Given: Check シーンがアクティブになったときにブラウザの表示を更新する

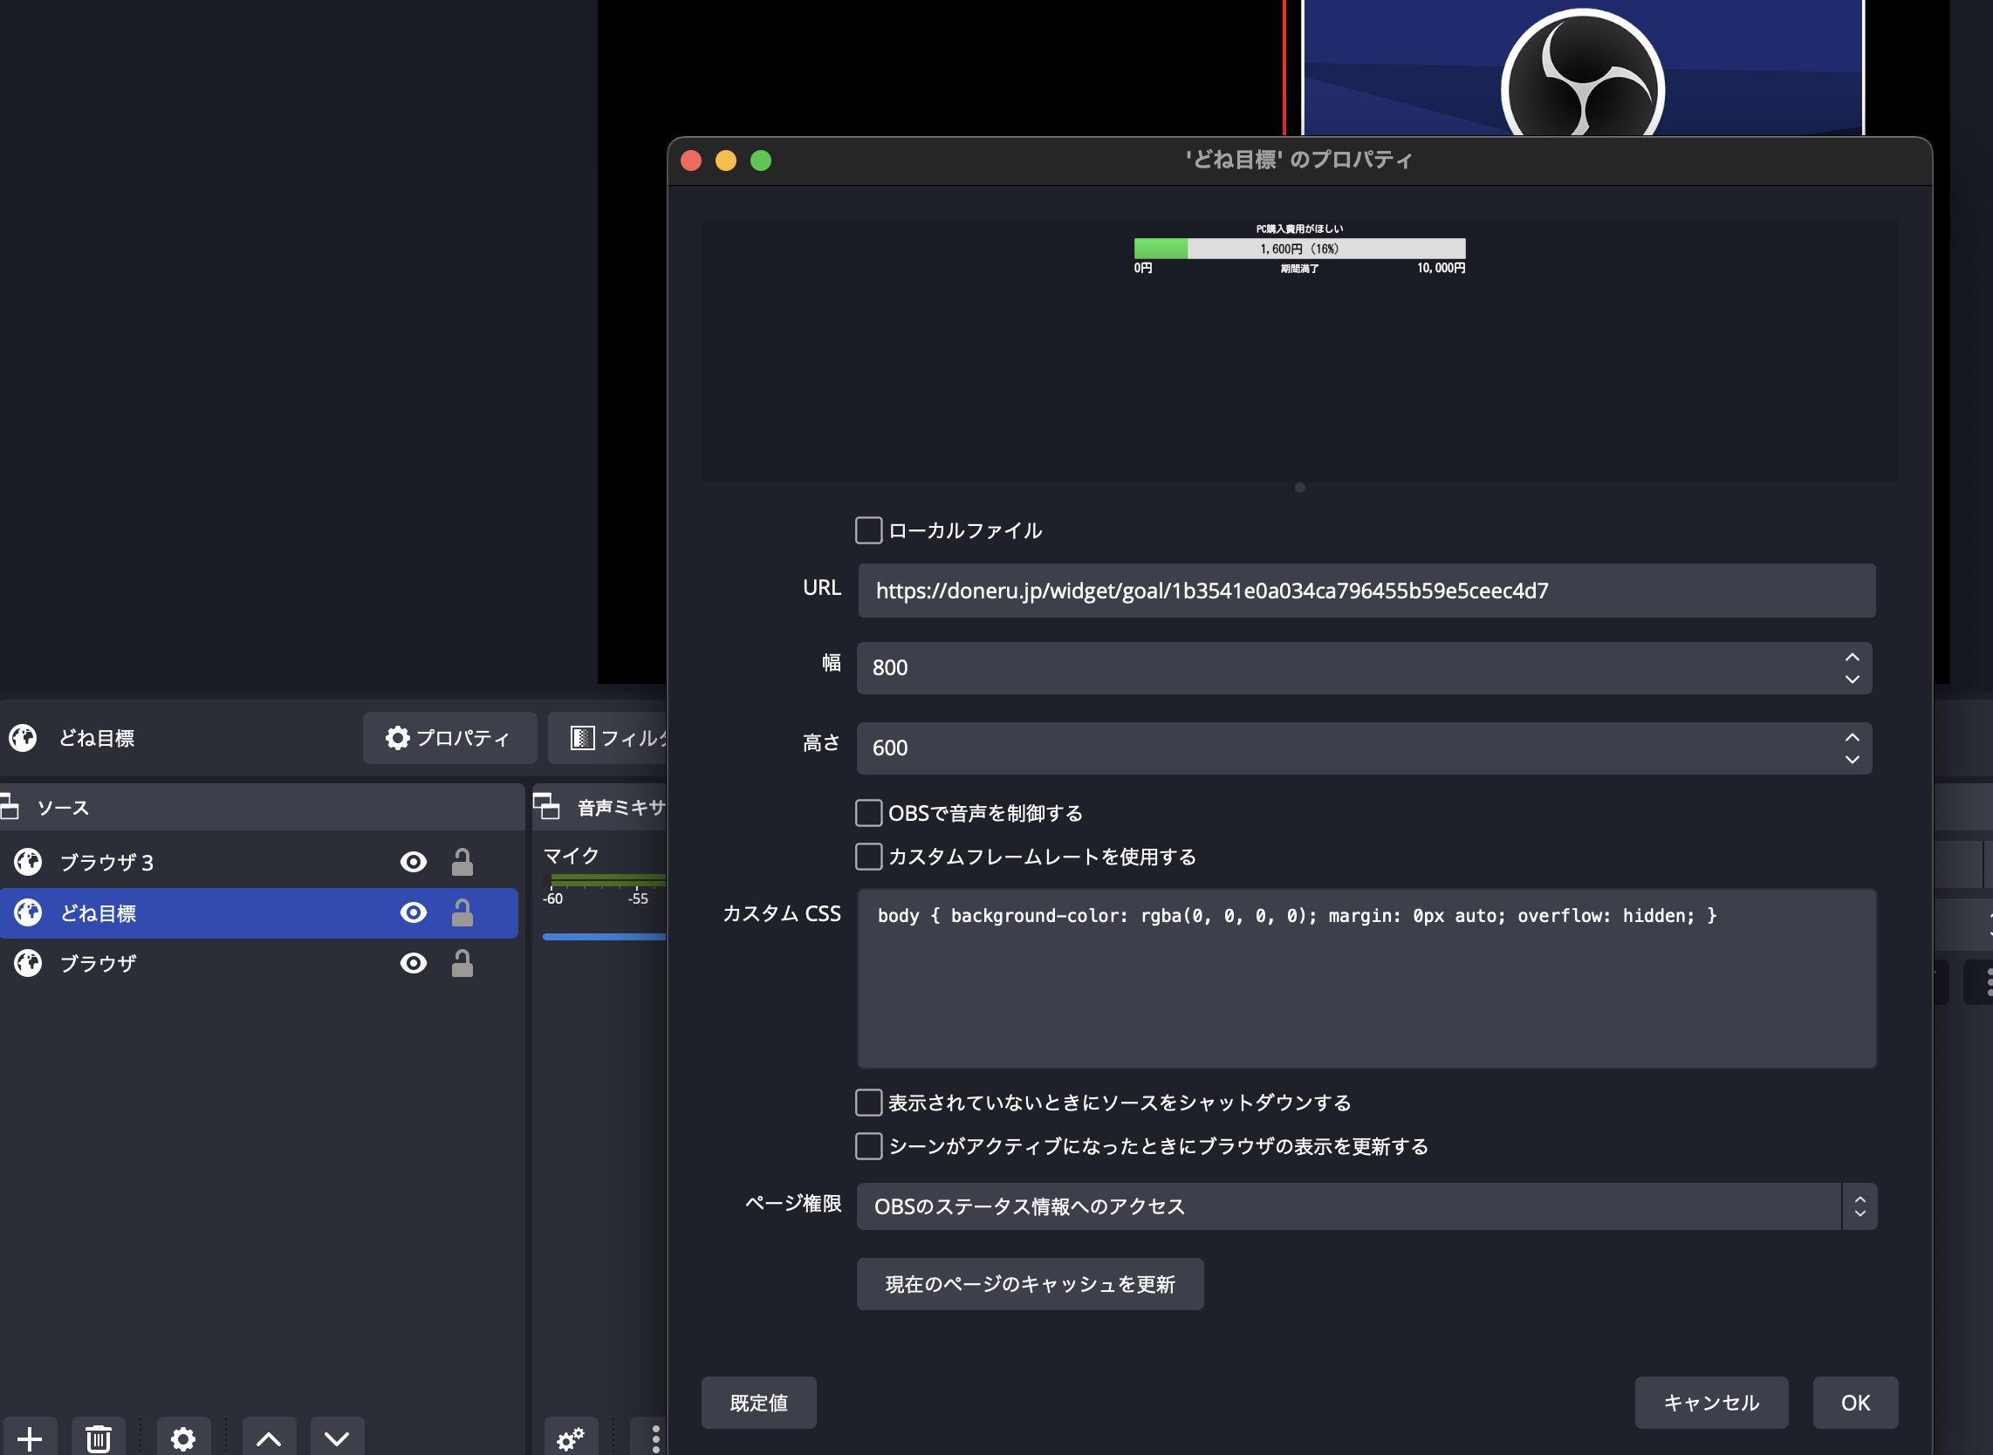Looking at the screenshot, I should click(x=869, y=1147).
